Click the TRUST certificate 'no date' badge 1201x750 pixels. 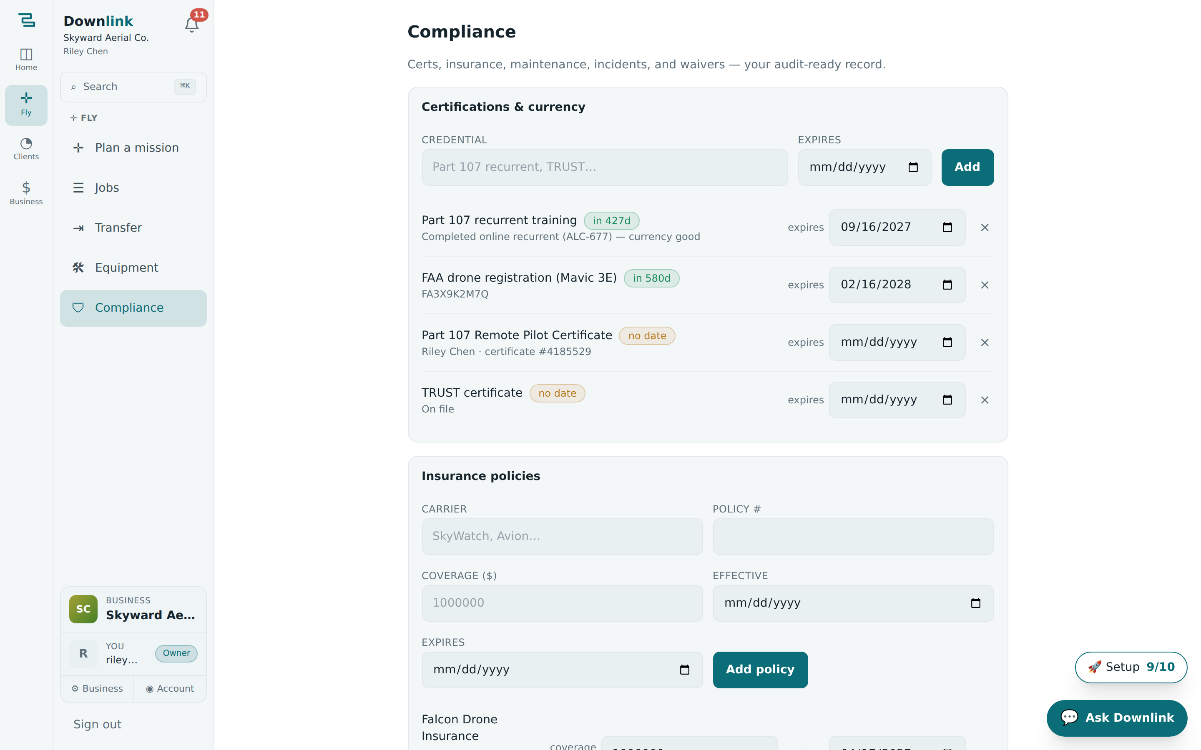(x=557, y=393)
